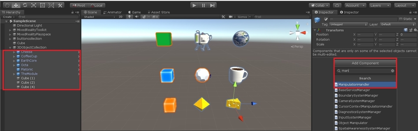Pause the game playback
The height and width of the screenshot is (131, 418).
point(203,5)
